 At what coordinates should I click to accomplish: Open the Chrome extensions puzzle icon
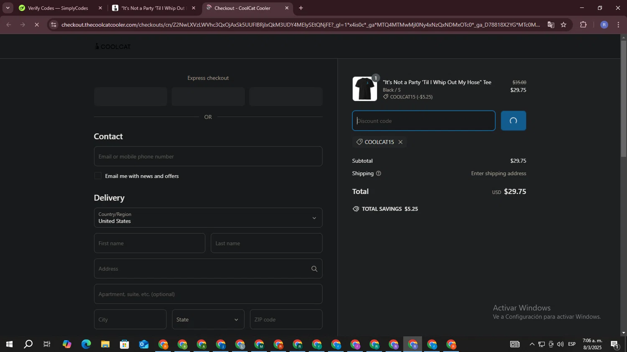[584, 25]
